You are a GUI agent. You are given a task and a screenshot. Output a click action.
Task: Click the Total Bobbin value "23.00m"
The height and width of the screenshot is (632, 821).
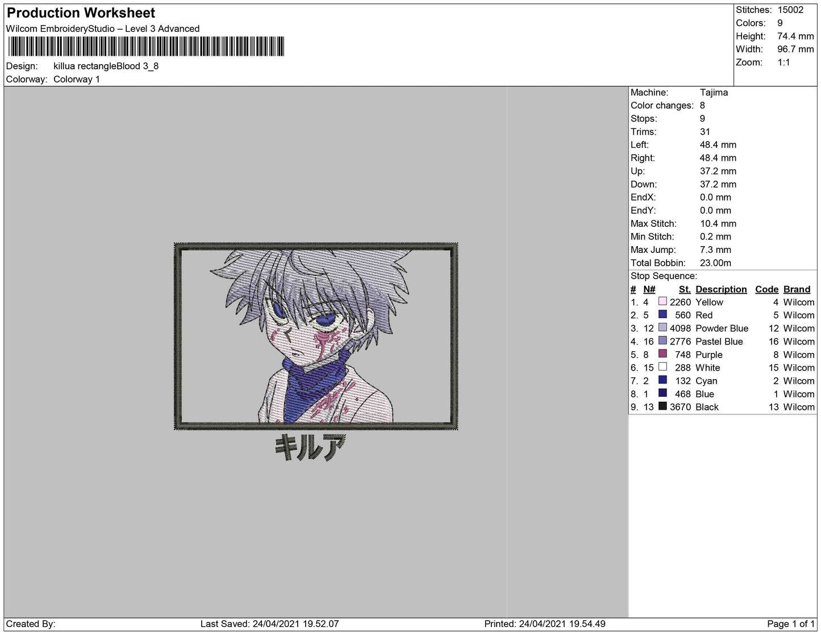715,263
